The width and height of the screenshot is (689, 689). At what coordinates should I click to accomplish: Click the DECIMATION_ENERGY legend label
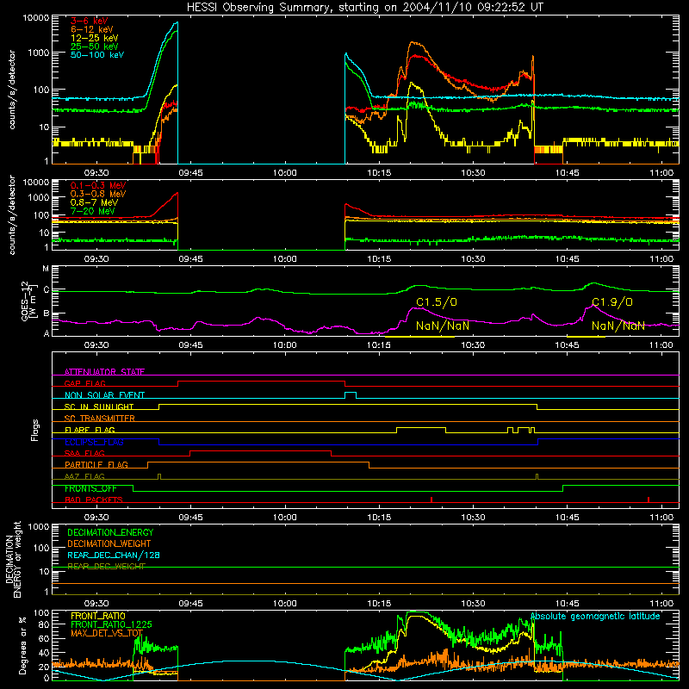tap(110, 532)
